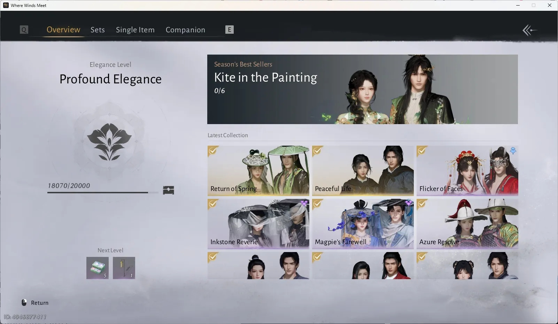Click the mouse icon beside Return
This screenshot has width=558, height=324.
[x=24, y=302]
